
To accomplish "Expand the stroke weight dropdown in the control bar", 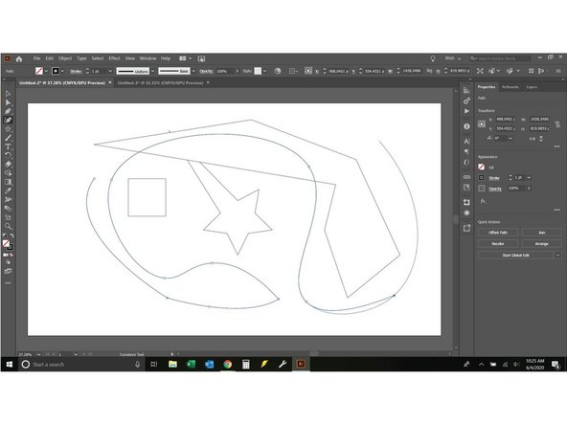I will coord(110,71).
